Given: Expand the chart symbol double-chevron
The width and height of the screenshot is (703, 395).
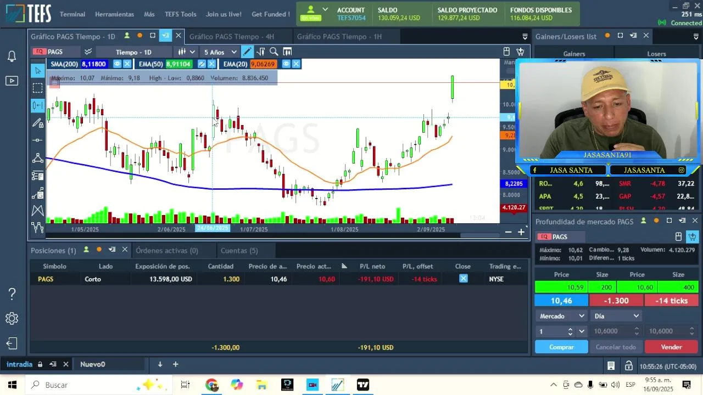Looking at the screenshot, I should 87,52.
